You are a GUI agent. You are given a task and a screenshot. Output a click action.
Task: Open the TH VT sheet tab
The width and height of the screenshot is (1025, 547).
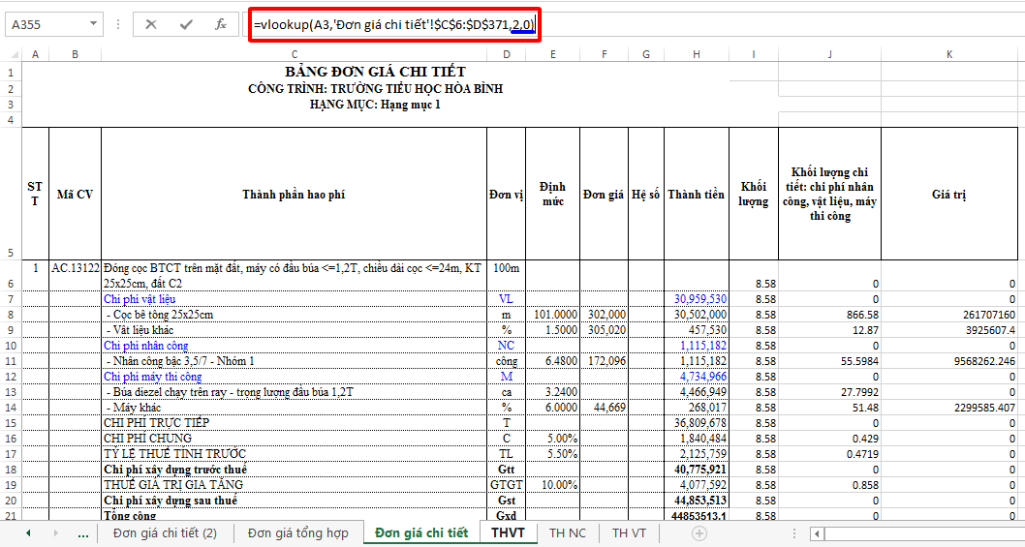click(x=630, y=533)
